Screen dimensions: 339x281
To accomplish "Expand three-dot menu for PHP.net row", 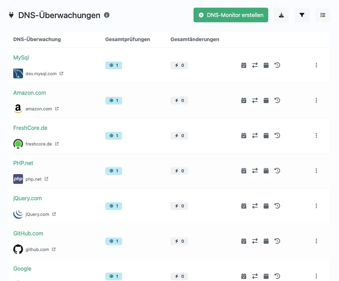I will coord(316,171).
